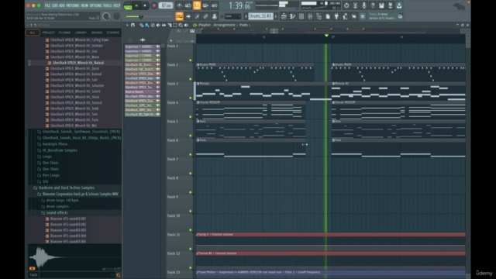
Task: Select the Draw pencil tool in playlist
Action: [x=141, y=25]
